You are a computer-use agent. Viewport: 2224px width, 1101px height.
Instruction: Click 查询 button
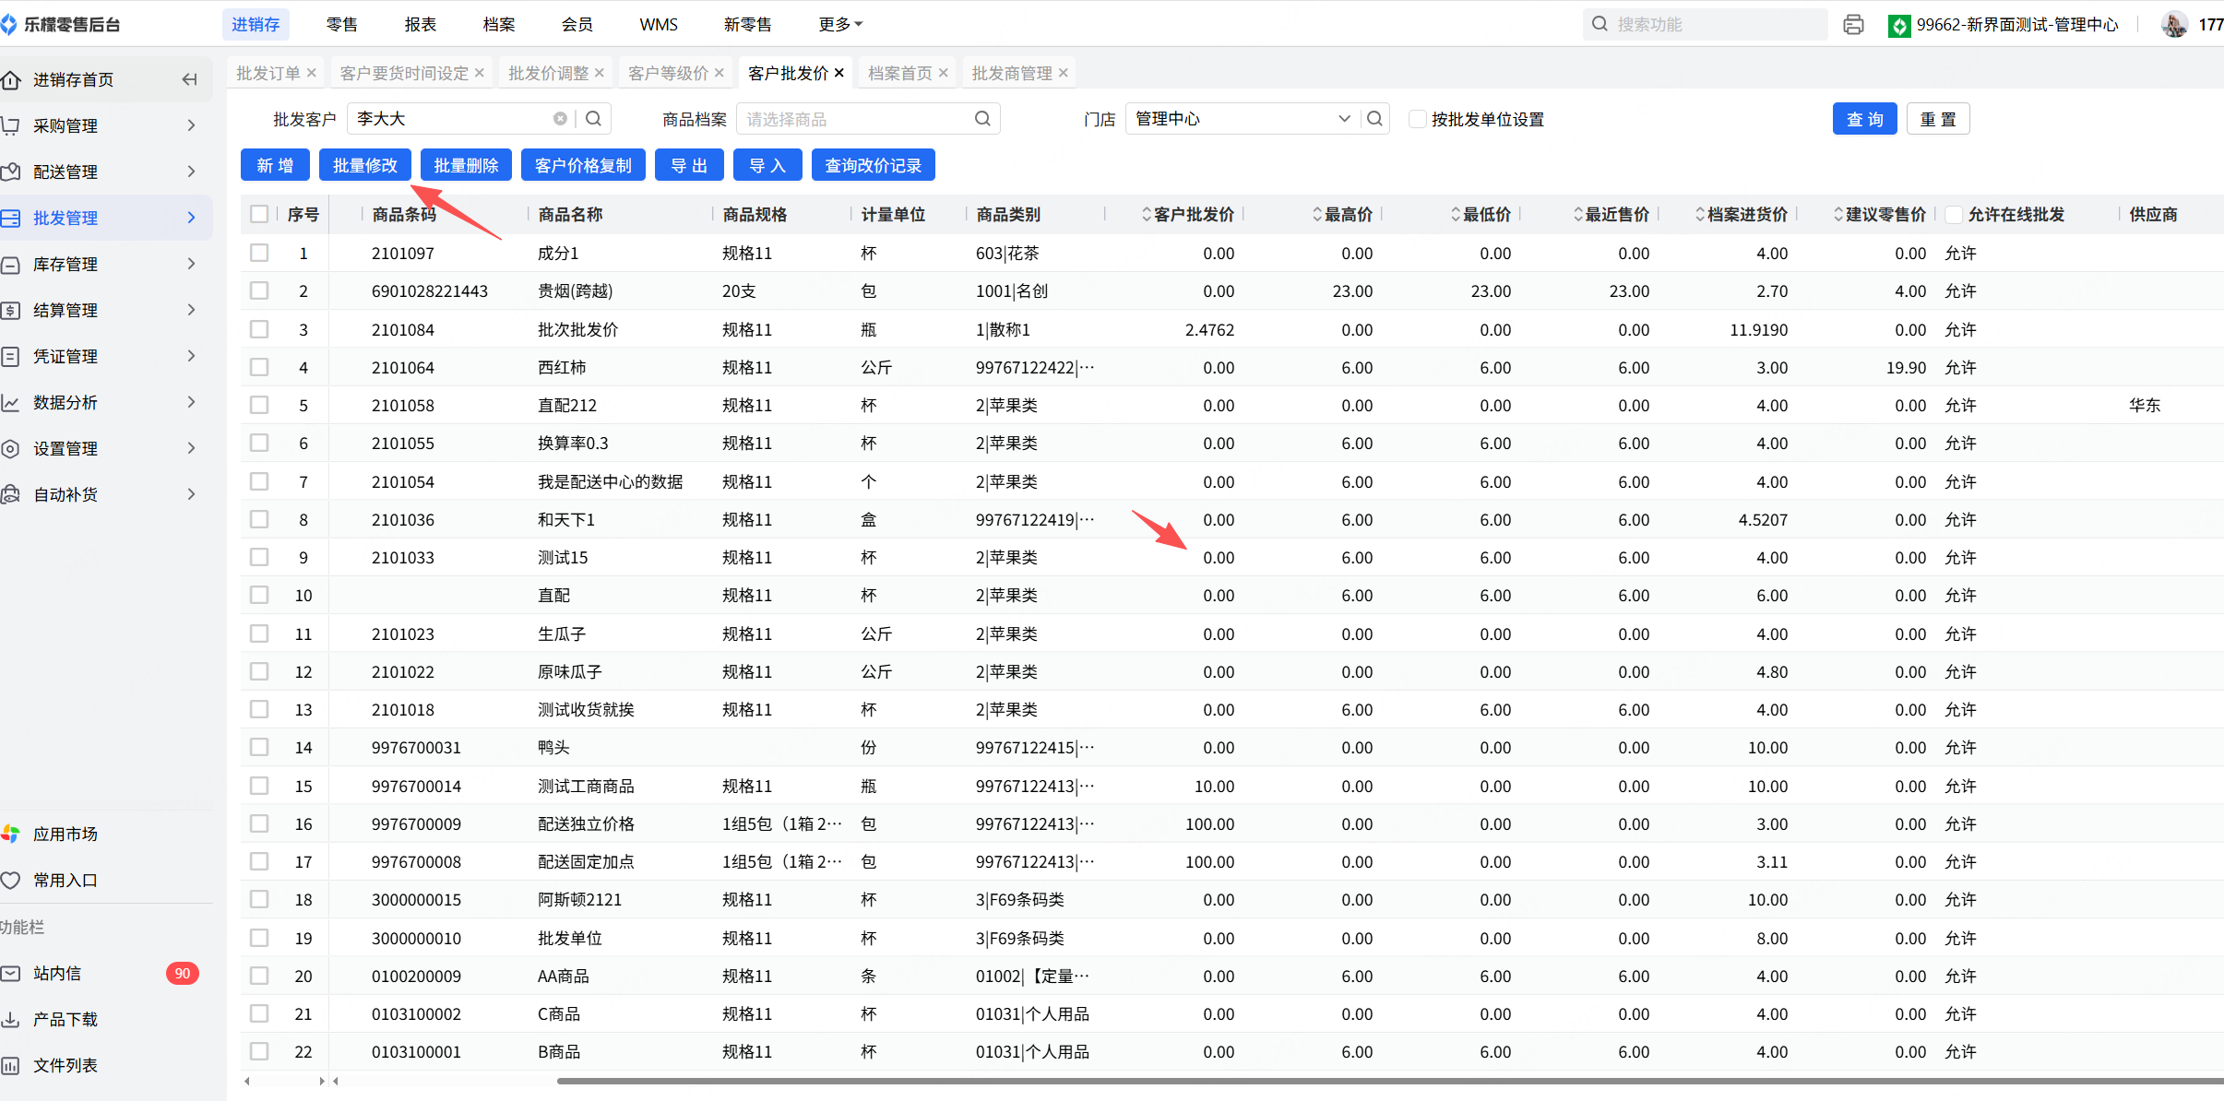1864,119
